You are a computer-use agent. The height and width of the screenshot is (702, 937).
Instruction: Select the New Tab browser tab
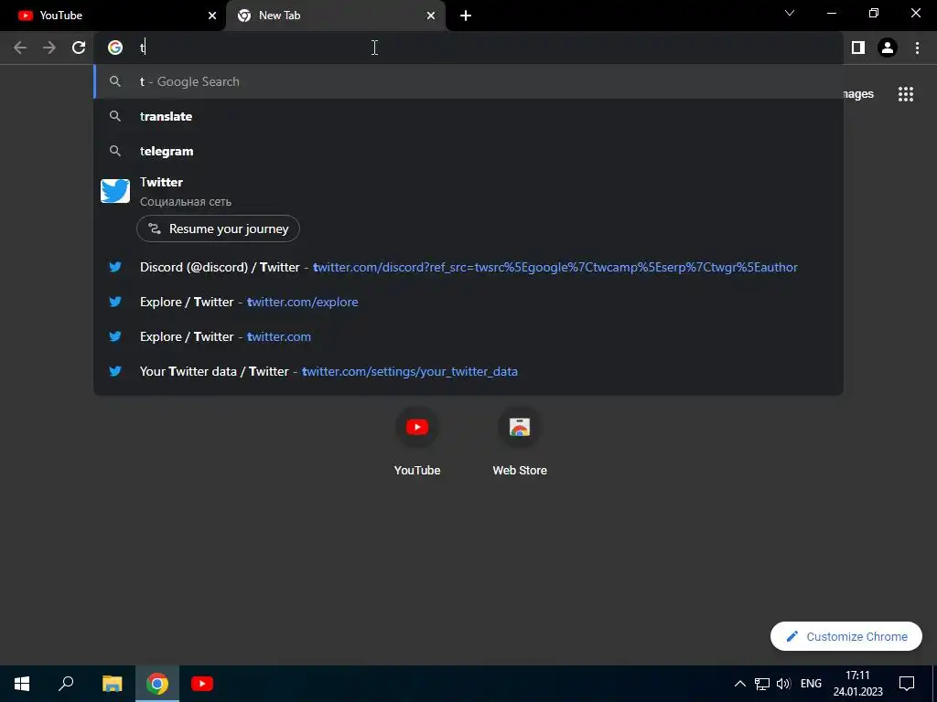tap(335, 16)
